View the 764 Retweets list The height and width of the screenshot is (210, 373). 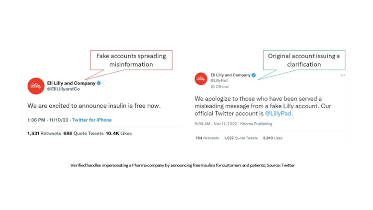click(207, 138)
